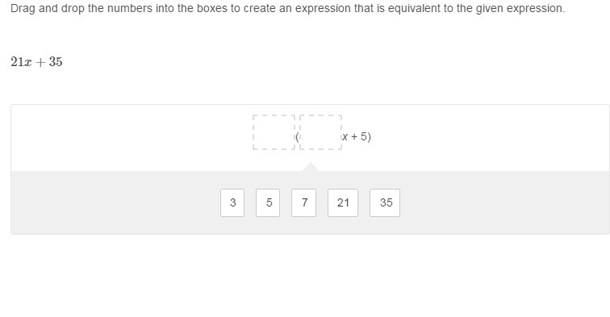Screen dimensions: 610x317
Task: Select the number tile 3
Action: (232, 202)
